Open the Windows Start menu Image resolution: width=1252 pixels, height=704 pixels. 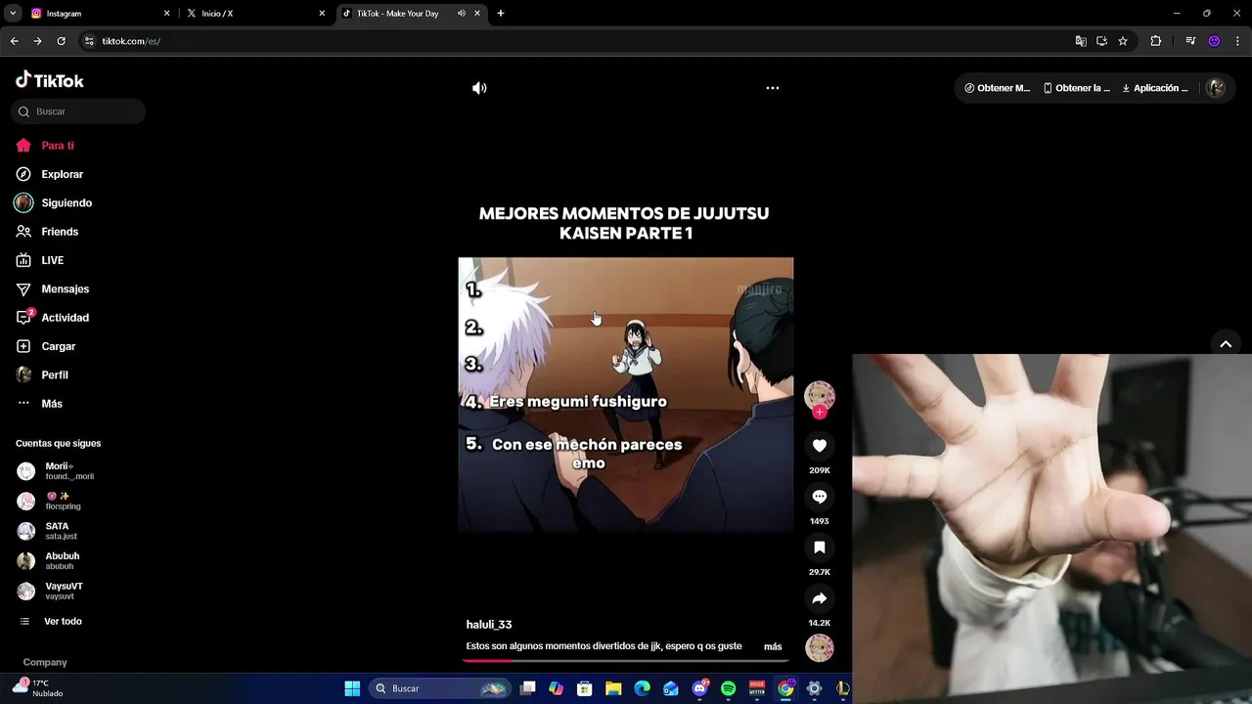(352, 688)
